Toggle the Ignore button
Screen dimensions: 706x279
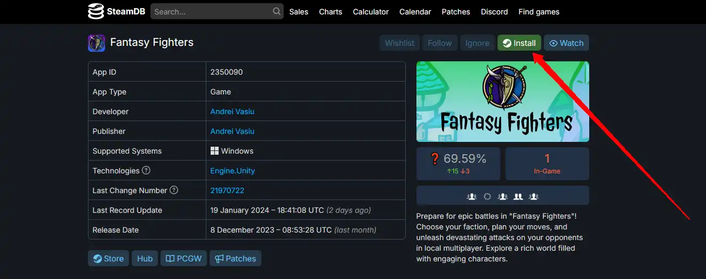click(x=477, y=43)
